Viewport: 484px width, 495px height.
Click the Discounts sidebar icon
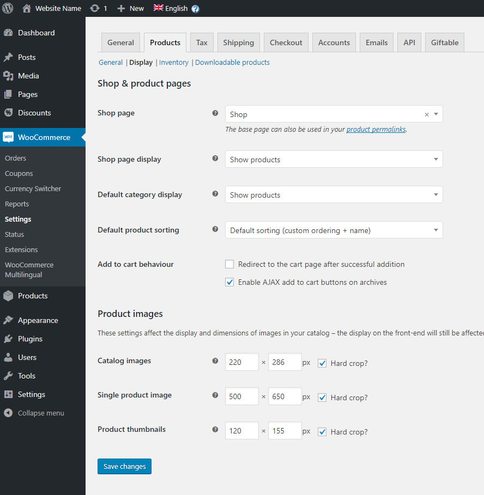(x=8, y=113)
